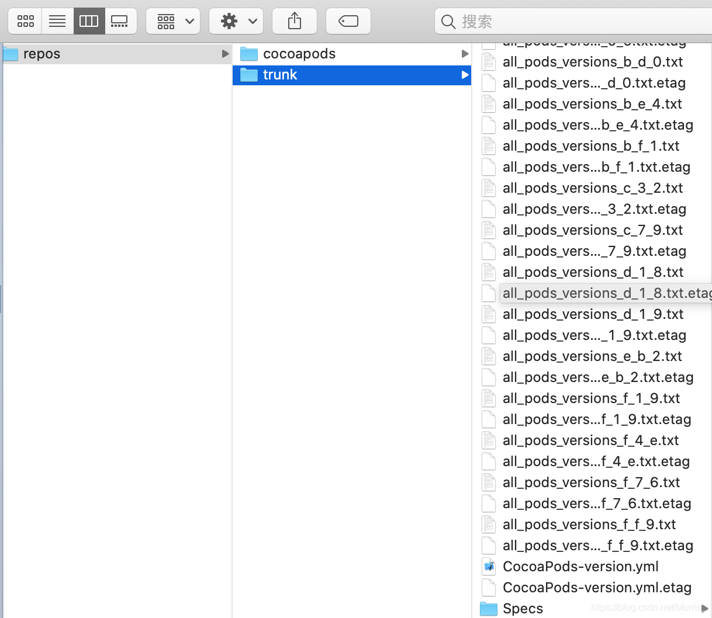Click the Share toolbar button
The image size is (712, 618).
coord(295,22)
